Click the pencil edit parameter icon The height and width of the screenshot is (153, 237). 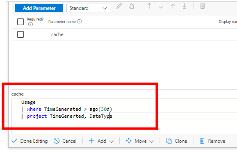click(x=119, y=6)
